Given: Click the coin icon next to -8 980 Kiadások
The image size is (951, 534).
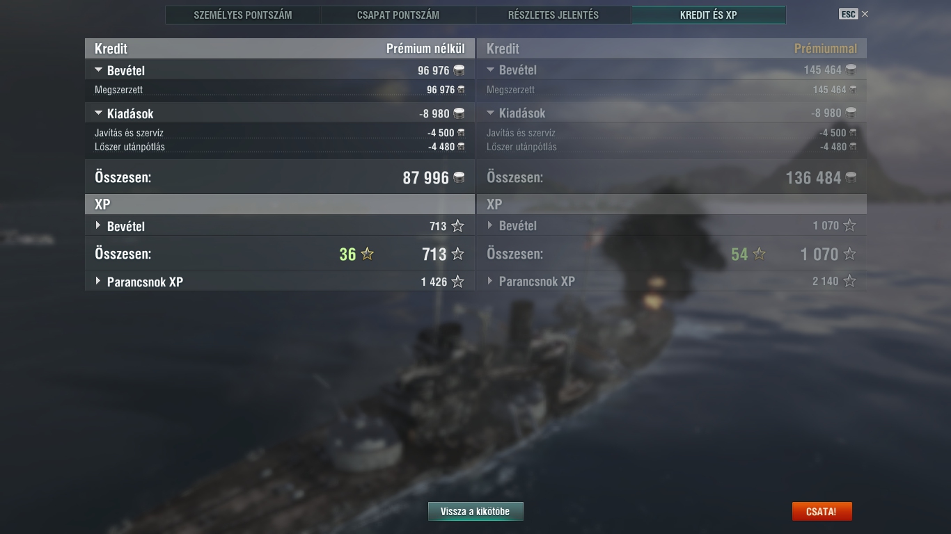Looking at the screenshot, I should coord(459,113).
